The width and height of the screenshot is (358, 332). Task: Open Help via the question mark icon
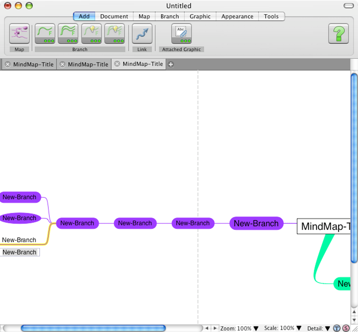(338, 34)
